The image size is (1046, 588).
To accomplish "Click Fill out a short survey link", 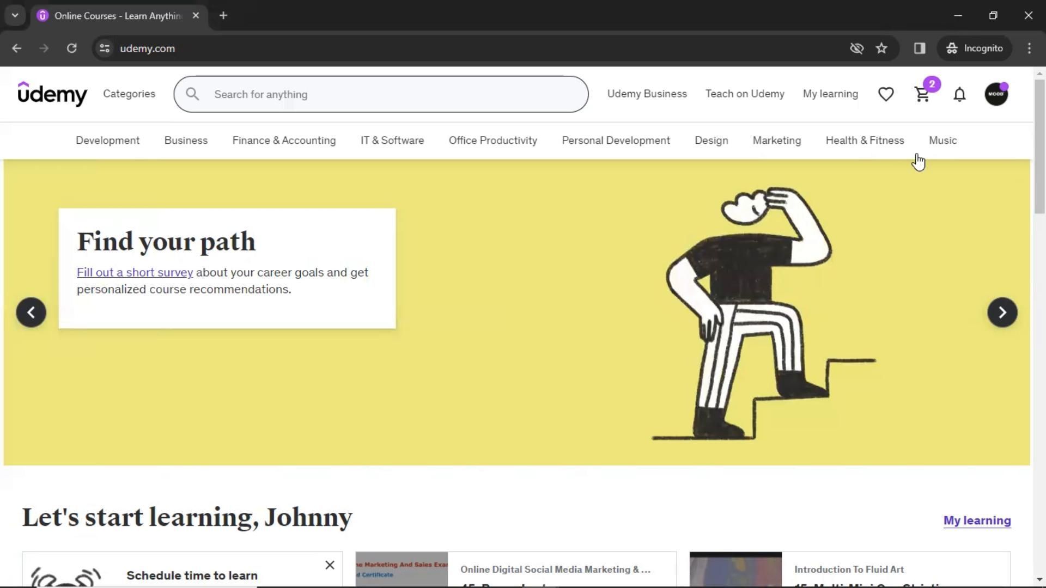I will click(x=135, y=272).
